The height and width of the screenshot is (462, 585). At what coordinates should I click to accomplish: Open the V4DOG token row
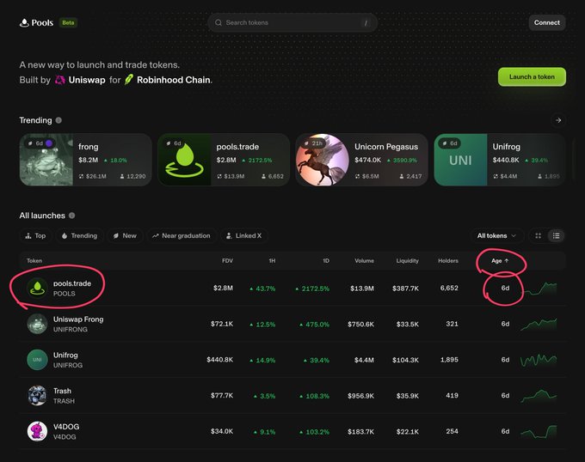pyautogui.click(x=292, y=431)
